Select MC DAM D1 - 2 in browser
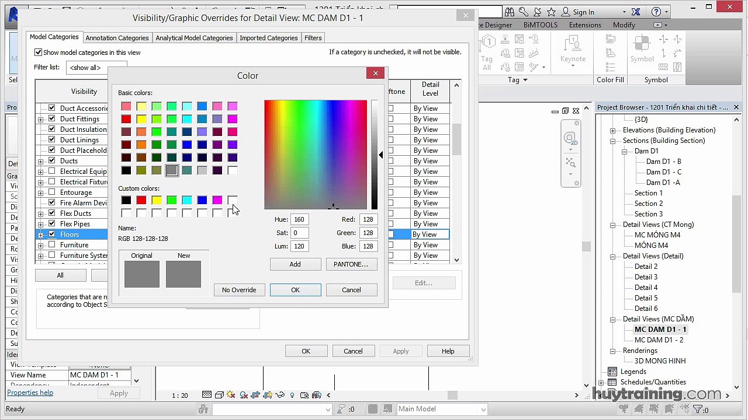The width and height of the screenshot is (748, 420). coord(659,340)
